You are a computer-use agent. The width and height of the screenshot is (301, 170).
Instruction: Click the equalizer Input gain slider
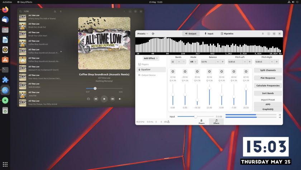195,116
